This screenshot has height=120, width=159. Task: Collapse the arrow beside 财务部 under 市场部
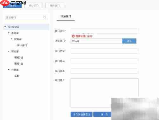pos(12,39)
